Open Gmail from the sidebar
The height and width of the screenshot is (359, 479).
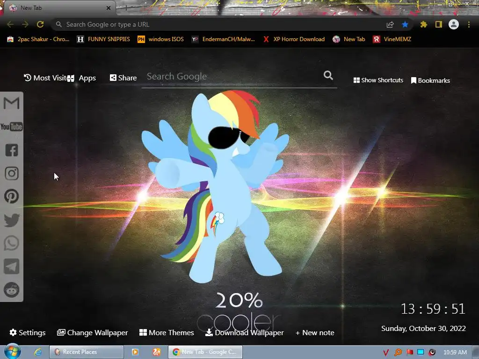pyautogui.click(x=12, y=103)
